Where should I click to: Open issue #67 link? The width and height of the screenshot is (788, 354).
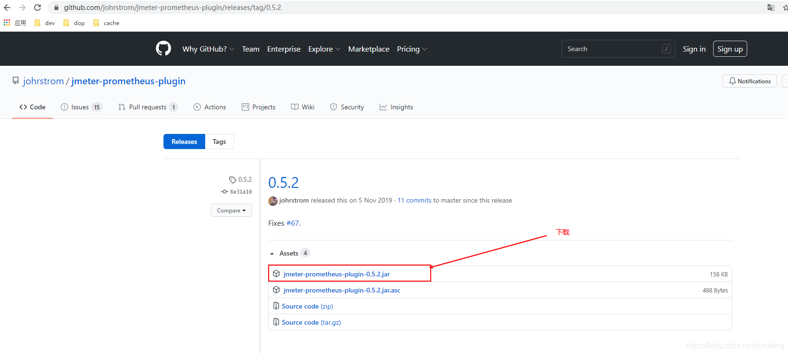point(292,223)
